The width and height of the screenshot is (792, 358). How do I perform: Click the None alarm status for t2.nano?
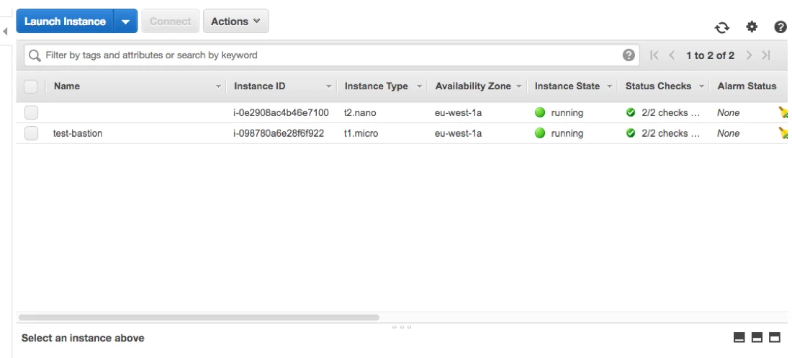point(729,113)
